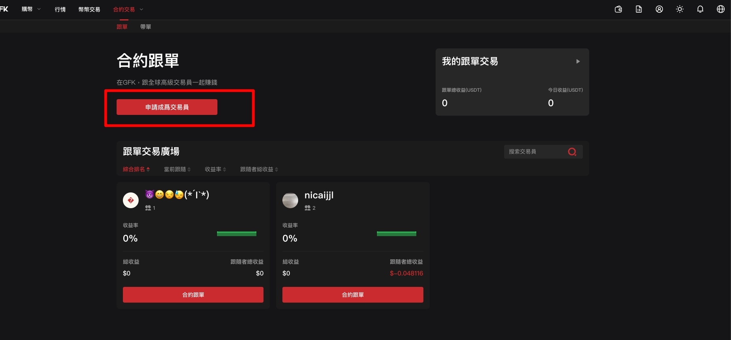Image resolution: width=731 pixels, height=340 pixels.
Task: Click nicaijjl trader avatar
Action: pos(290,200)
